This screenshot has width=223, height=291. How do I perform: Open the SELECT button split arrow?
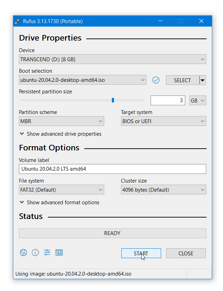coord(203,80)
